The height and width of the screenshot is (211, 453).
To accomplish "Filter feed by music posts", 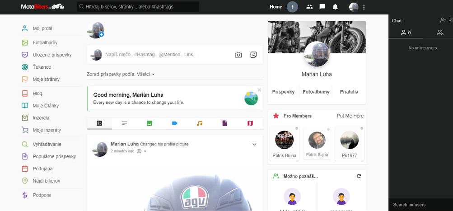I will pyautogui.click(x=200, y=123).
